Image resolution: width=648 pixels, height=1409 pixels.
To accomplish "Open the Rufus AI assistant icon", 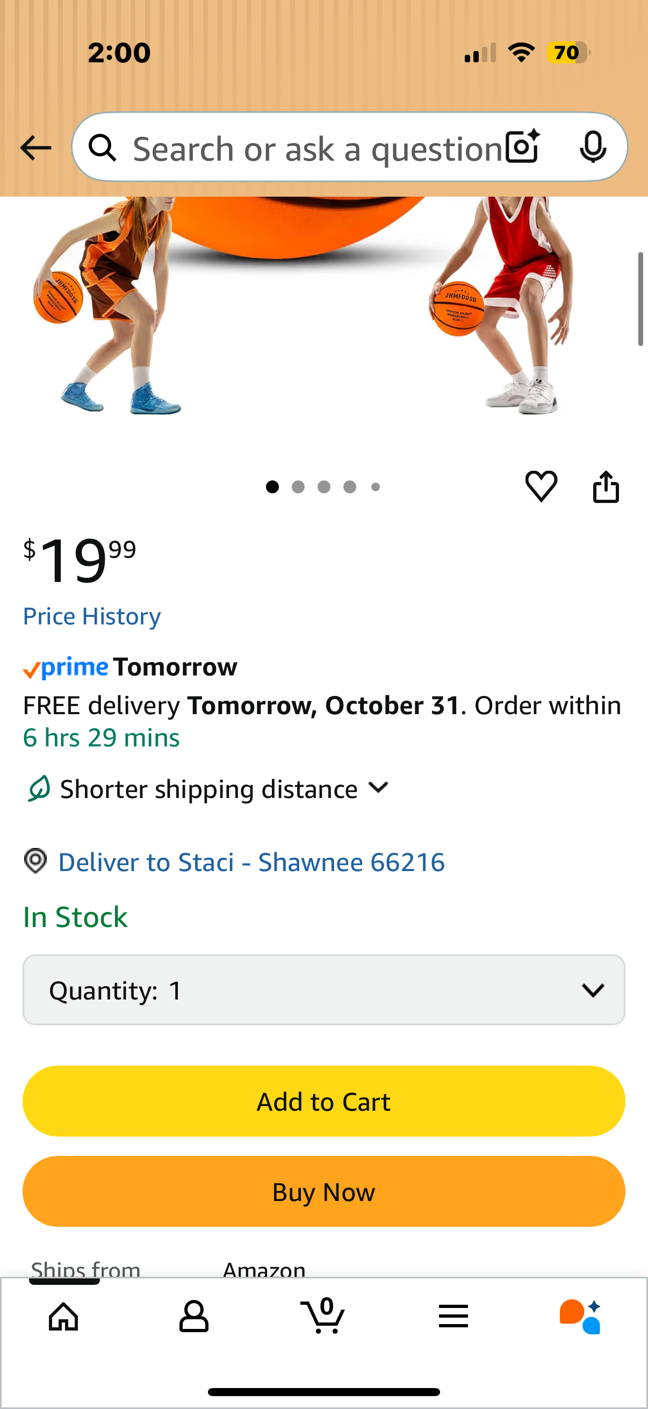I will coord(581,1316).
